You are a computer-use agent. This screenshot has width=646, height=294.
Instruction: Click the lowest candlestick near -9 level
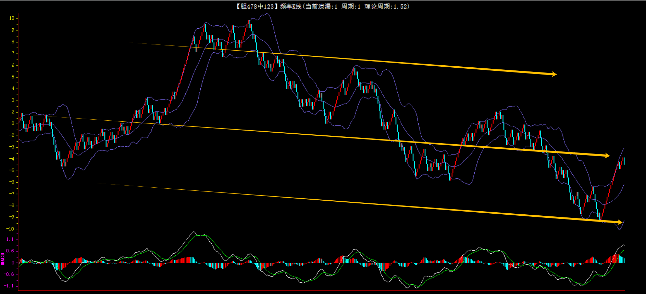(x=600, y=215)
